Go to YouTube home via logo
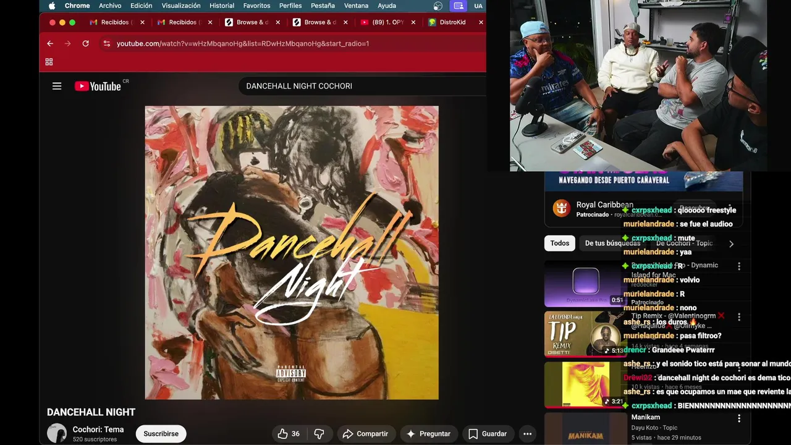Image resolution: width=791 pixels, height=445 pixels. coord(98,87)
